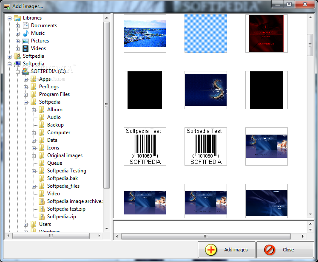This screenshot has height=262, width=318.
Task: Expand the Music library node
Action: pos(17,34)
